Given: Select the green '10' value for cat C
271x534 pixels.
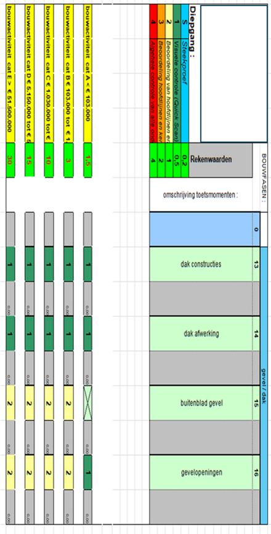Looking at the screenshot, I should 49,160.
